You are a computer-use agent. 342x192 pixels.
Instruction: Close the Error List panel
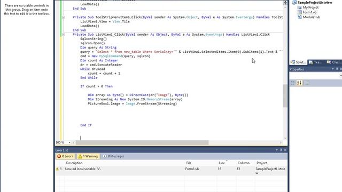coord(285,150)
